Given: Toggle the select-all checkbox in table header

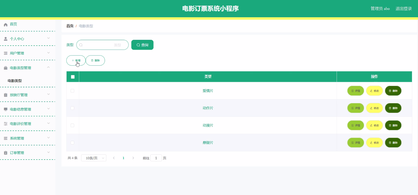Looking at the screenshot, I should tap(73, 77).
